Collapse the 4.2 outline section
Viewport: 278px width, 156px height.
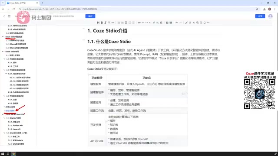tap(4, 59)
